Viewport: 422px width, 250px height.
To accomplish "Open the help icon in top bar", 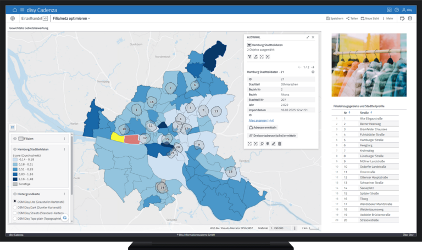I will (397, 10).
